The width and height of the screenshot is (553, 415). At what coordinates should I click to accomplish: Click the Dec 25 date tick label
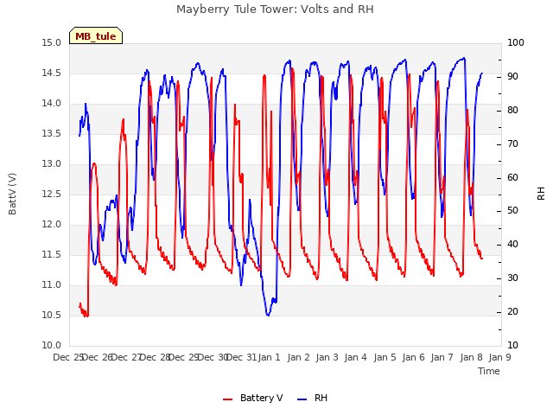pyautogui.click(x=67, y=357)
